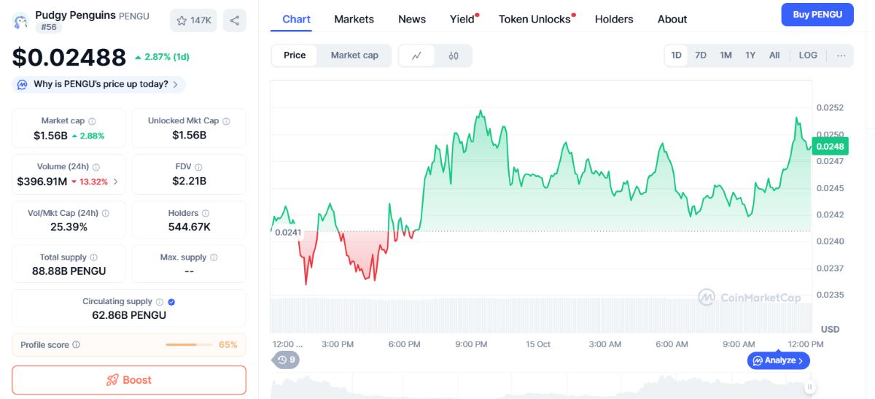Image resolution: width=875 pixels, height=399 pixels.
Task: Open the Markets tab
Action: (354, 19)
